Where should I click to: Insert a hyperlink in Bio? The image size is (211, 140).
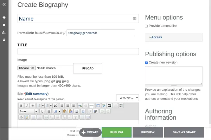tap(80, 106)
